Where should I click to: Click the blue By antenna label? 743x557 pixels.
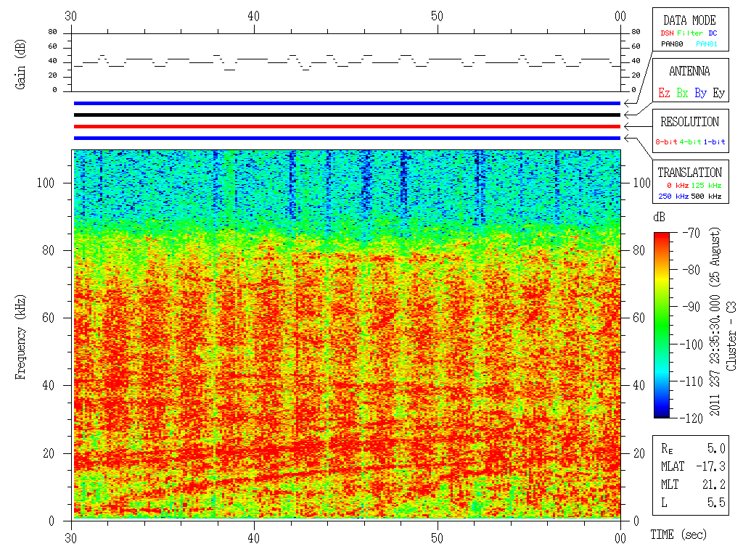click(x=700, y=93)
